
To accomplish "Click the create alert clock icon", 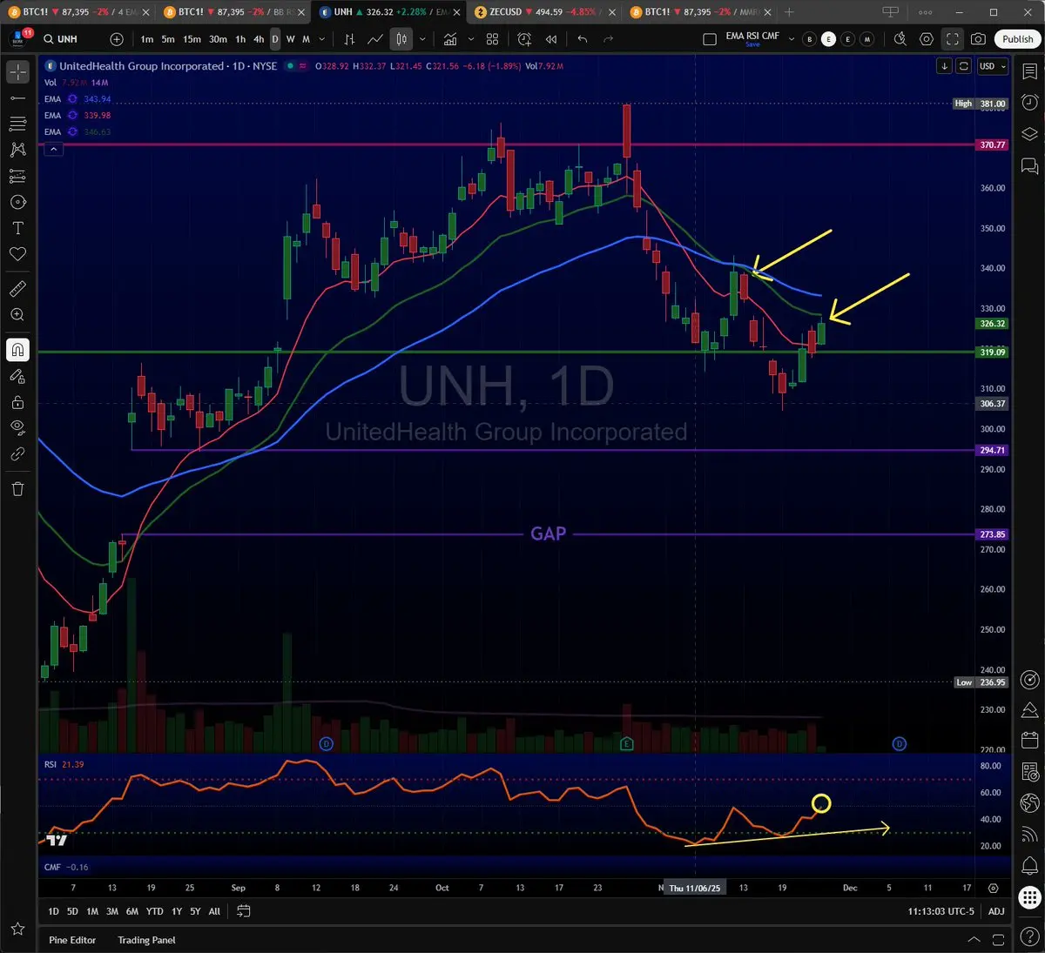I will [524, 39].
